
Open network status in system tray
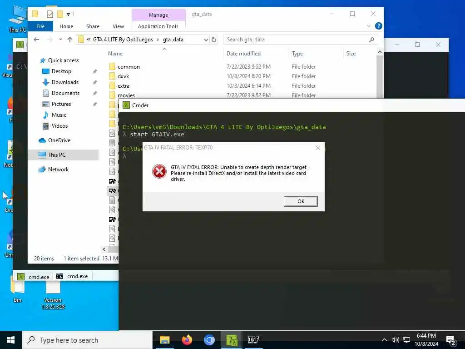(406, 340)
